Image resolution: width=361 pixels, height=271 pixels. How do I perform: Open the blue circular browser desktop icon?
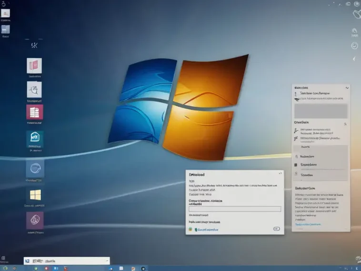[35, 168]
